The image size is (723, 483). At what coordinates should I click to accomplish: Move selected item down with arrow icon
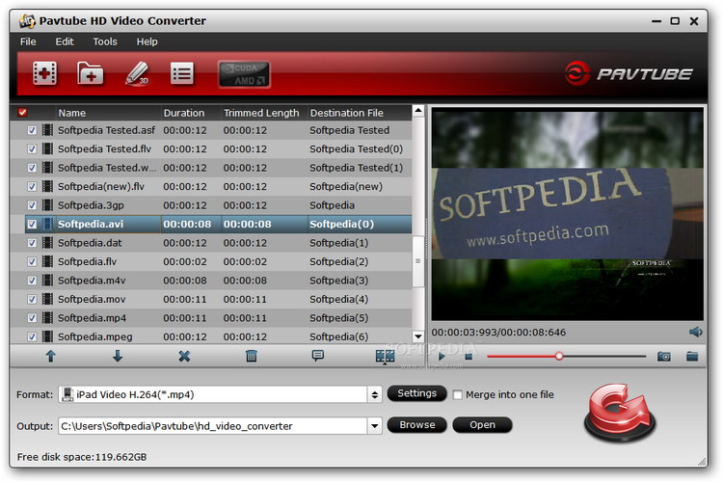(x=118, y=356)
